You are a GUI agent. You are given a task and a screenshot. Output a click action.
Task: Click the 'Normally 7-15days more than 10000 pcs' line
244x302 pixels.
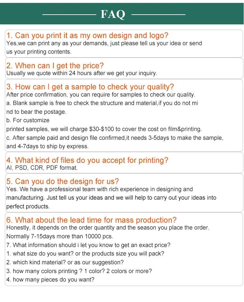coord(60,236)
